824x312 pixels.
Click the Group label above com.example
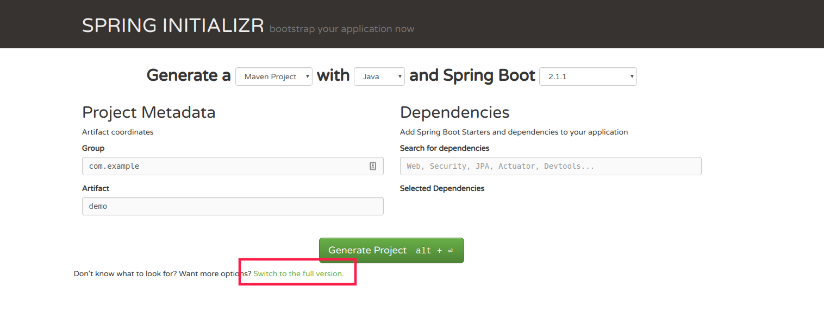pyautogui.click(x=93, y=148)
